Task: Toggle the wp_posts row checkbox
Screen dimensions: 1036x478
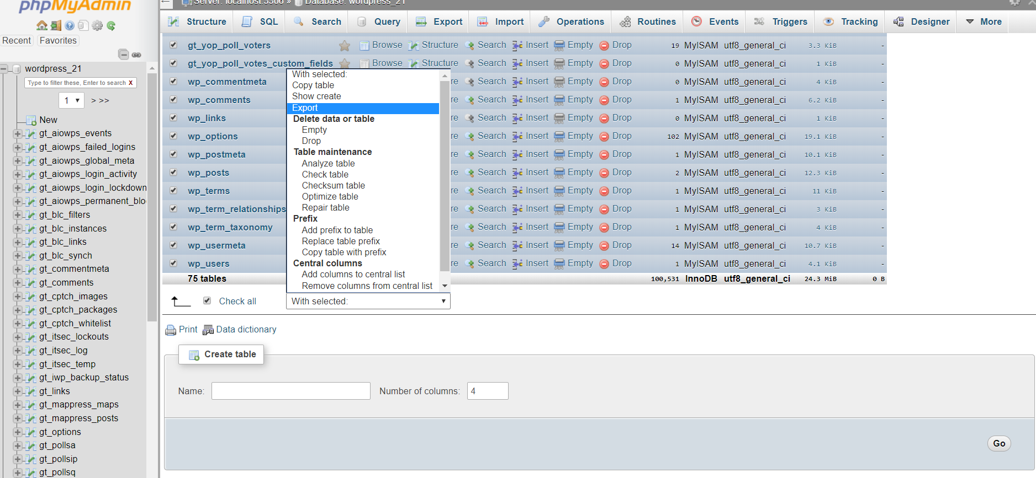Action: coord(173,172)
